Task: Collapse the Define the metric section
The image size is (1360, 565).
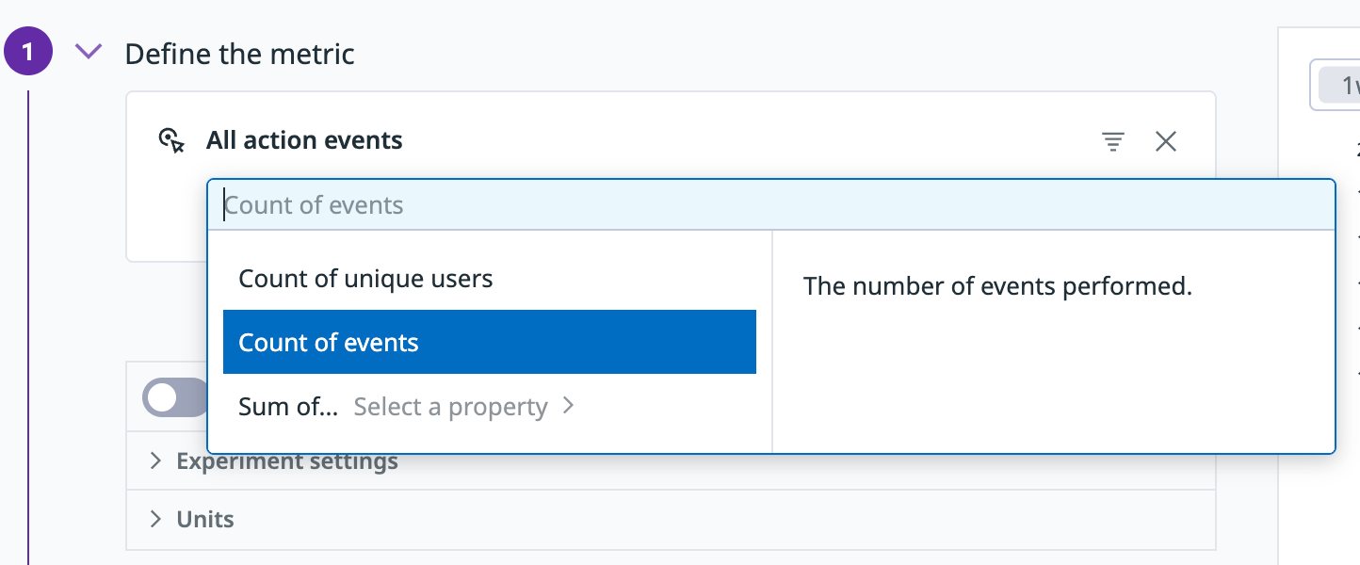Action: [x=89, y=53]
